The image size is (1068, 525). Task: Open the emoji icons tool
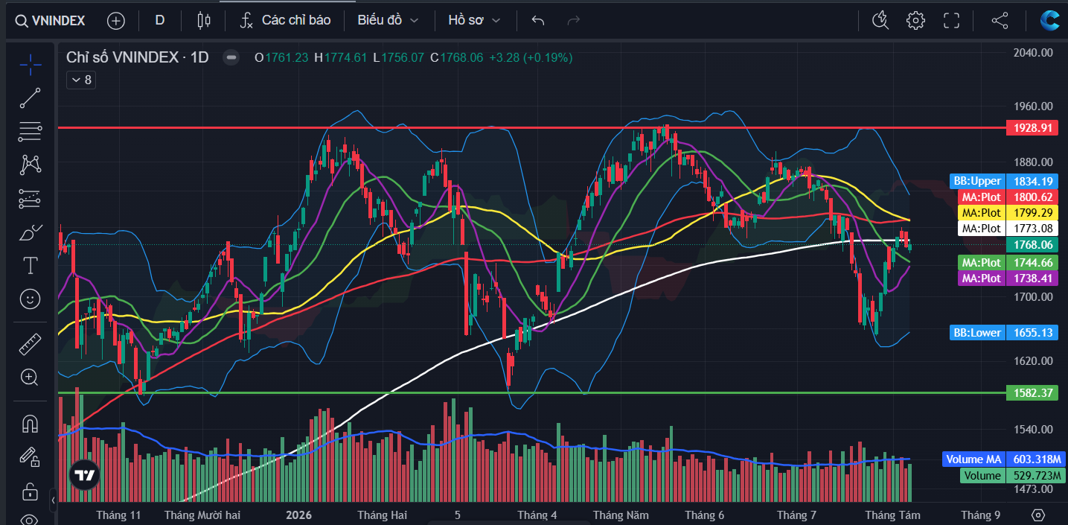(31, 299)
